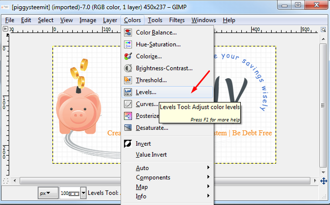
Task: Click zoom-on-resize icon at top-right of canvas
Action: [323, 29]
